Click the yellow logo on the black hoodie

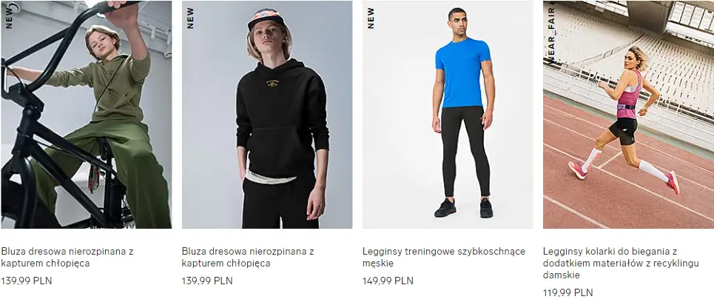click(273, 84)
